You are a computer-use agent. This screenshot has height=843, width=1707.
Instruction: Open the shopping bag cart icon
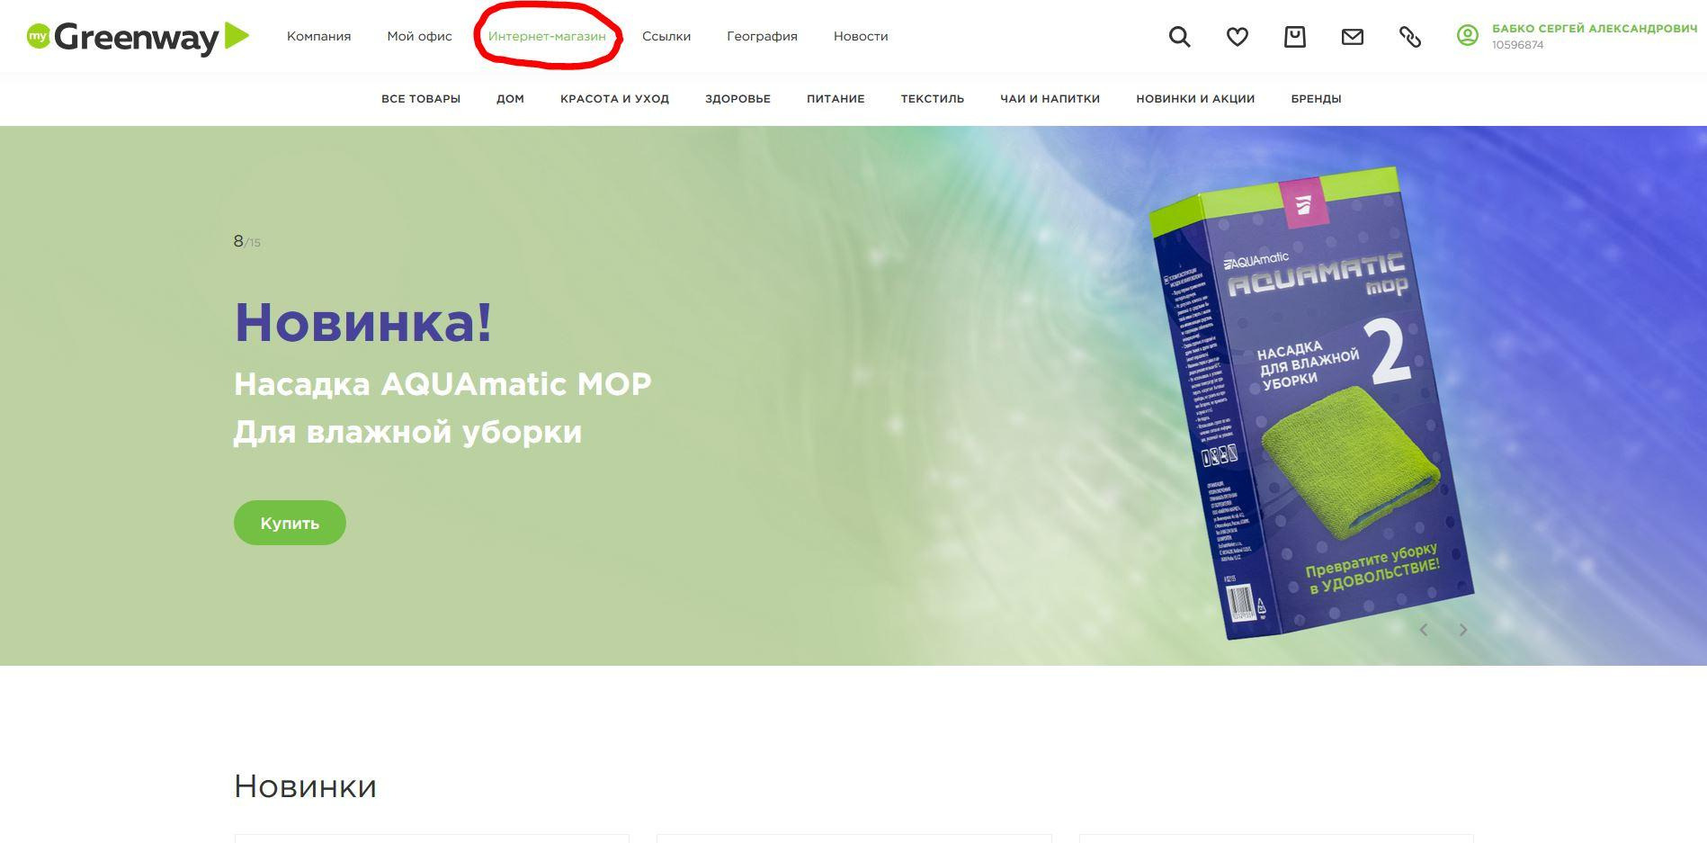(1294, 37)
